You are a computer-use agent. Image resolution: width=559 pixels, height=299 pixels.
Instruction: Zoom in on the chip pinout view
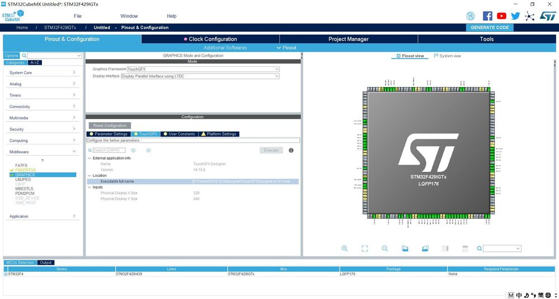[344, 248]
